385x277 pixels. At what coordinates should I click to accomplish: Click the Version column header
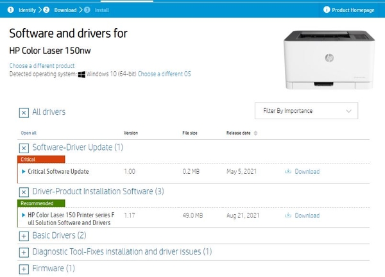[x=131, y=133]
